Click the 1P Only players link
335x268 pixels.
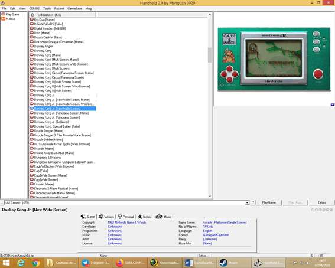[208, 227]
